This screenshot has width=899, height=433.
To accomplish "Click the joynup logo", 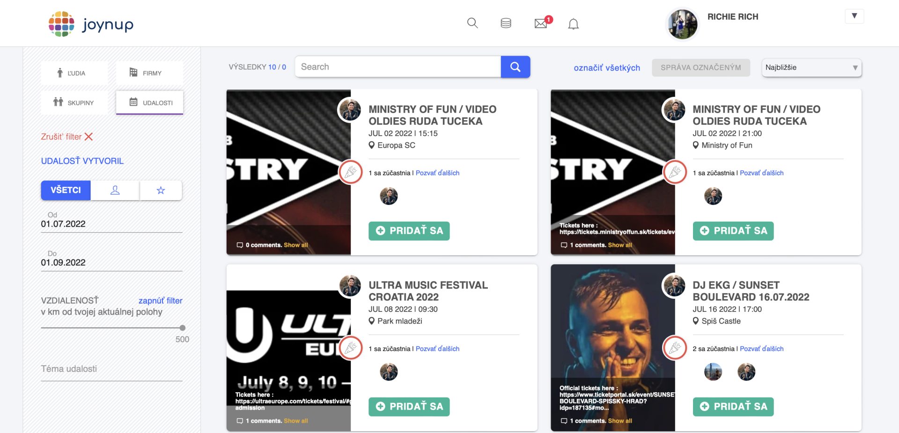I will [x=91, y=24].
